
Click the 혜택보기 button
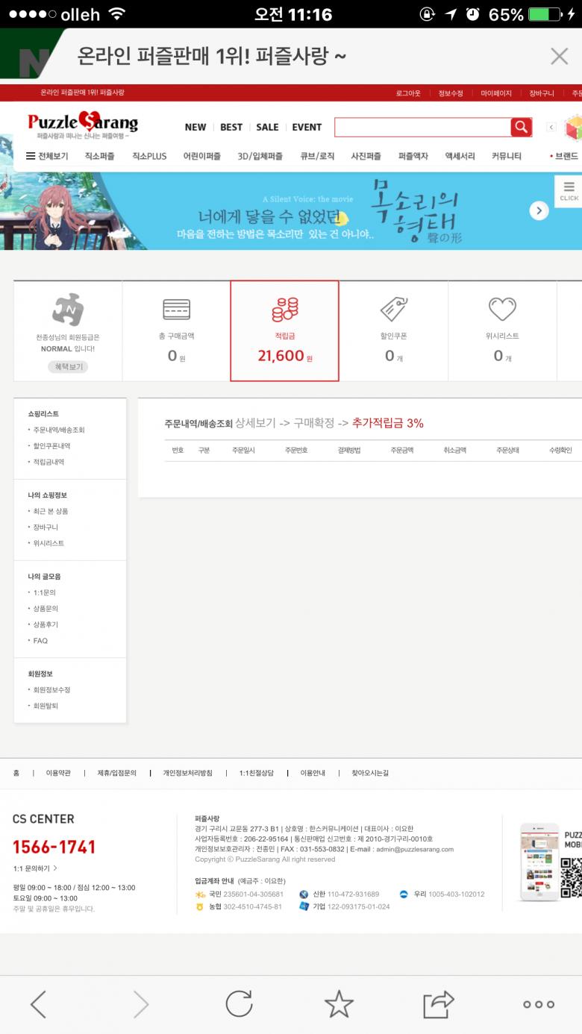pos(67,367)
